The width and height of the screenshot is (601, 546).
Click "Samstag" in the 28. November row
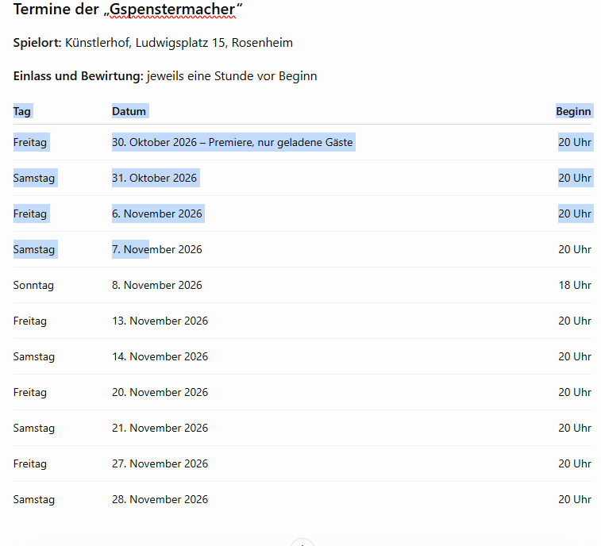[x=33, y=499]
